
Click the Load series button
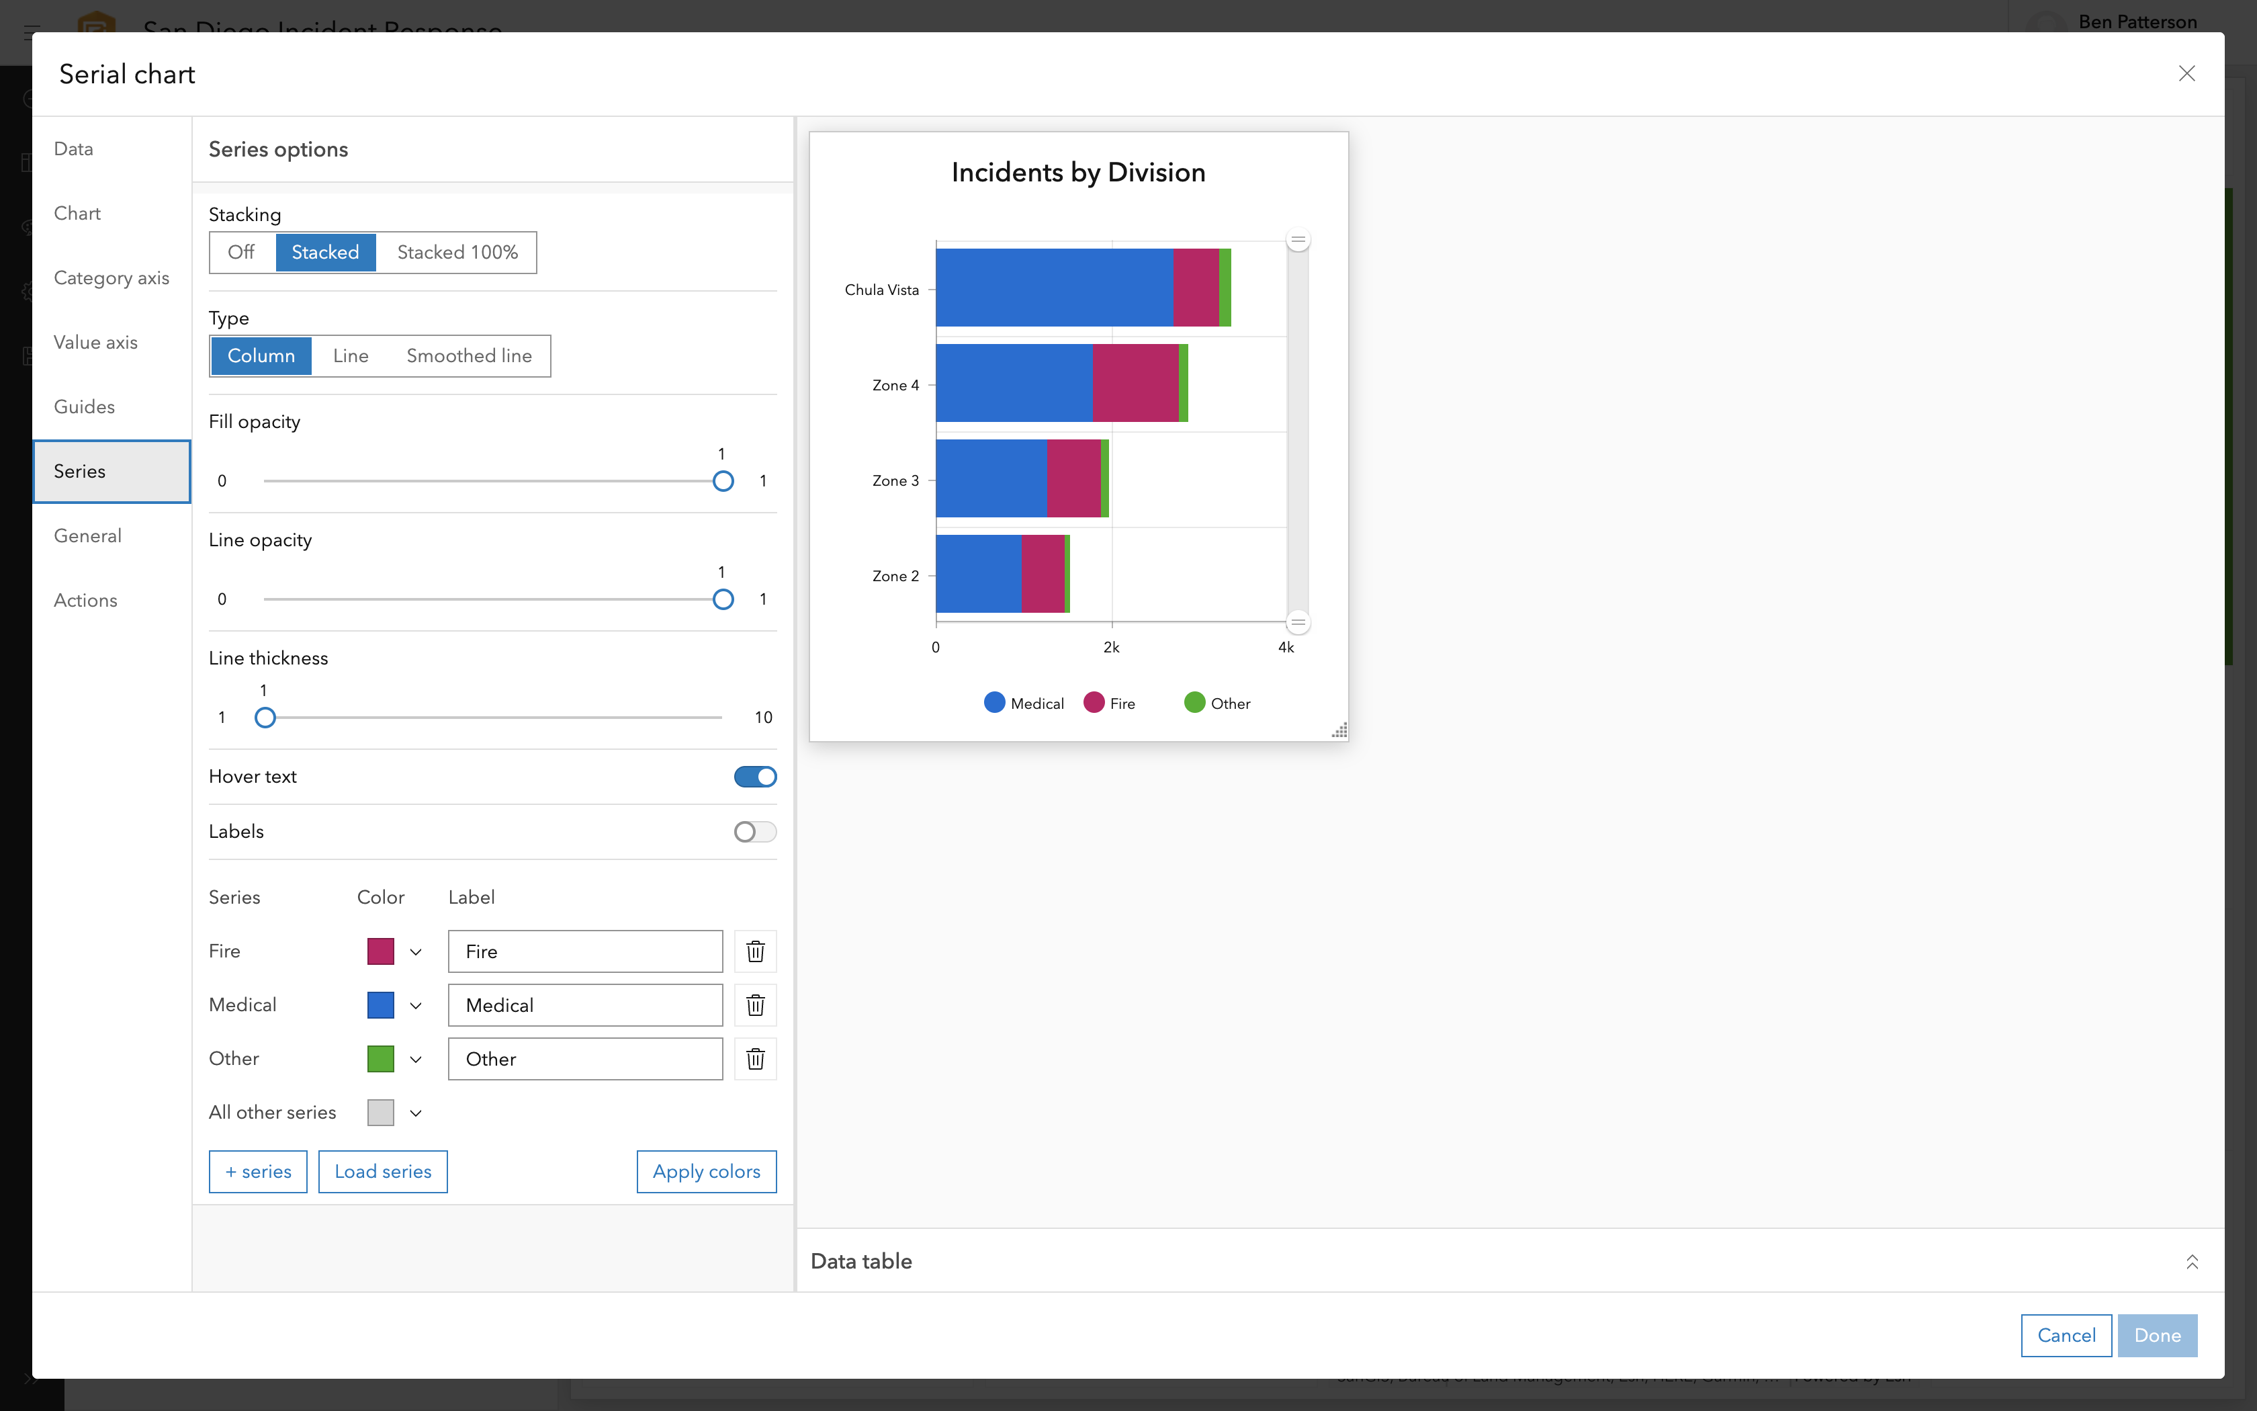coord(382,1171)
